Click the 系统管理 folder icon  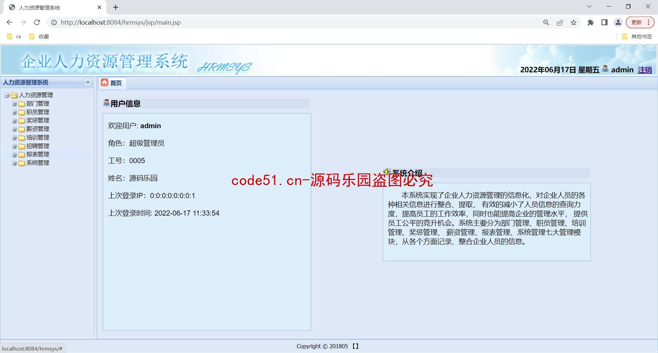[x=22, y=163]
